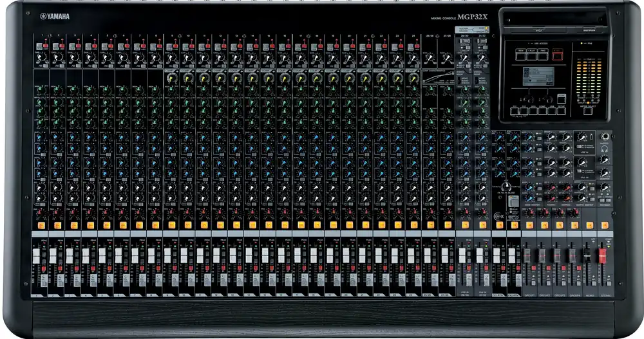
Task: Click the channel 16 fader cap
Action: point(281,255)
